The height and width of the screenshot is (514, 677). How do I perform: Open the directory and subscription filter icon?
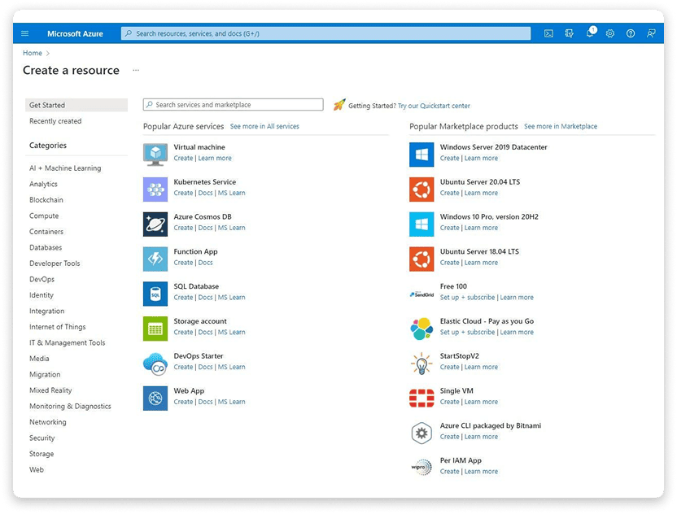pyautogui.click(x=569, y=33)
